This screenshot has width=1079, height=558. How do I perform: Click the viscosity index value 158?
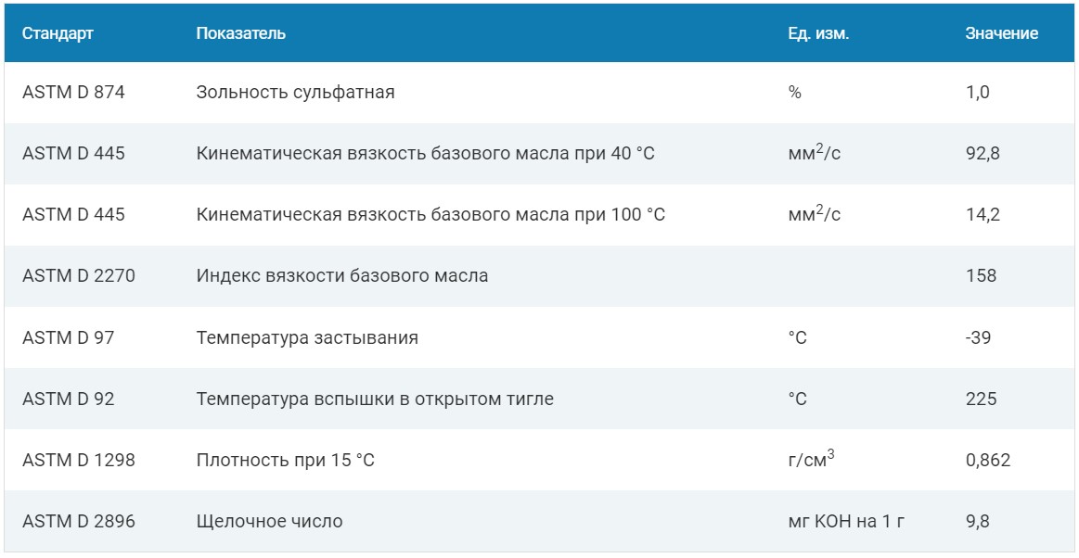(981, 276)
